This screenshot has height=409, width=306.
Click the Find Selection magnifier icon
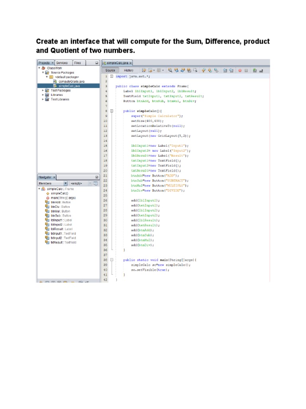click(x=170, y=70)
